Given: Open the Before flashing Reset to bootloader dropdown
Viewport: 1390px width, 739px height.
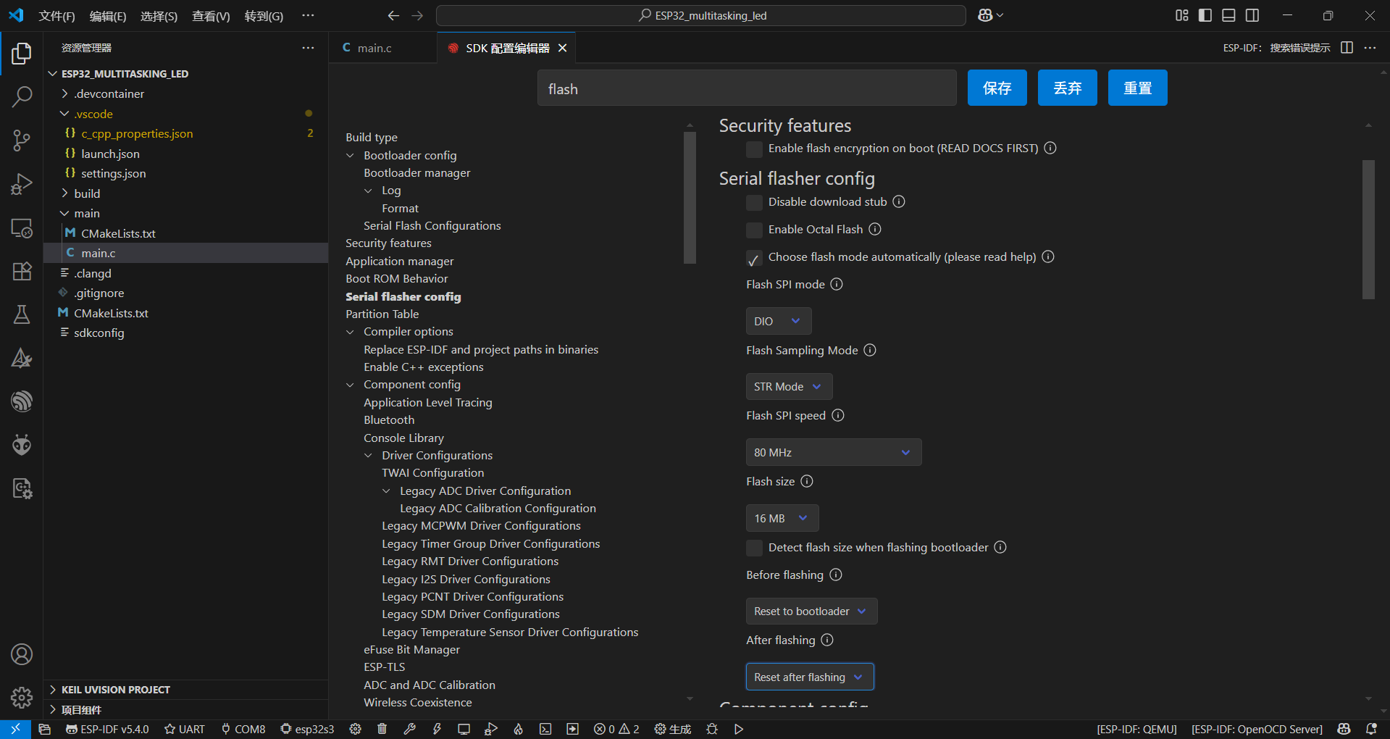Looking at the screenshot, I should tap(811, 611).
